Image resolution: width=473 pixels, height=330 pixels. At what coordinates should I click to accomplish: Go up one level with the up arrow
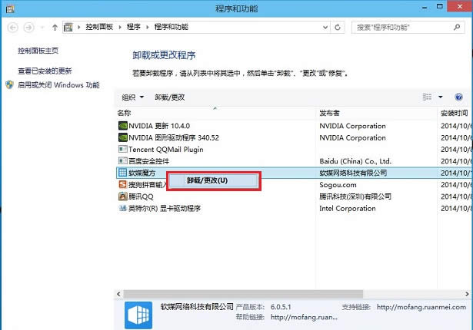click(55, 27)
